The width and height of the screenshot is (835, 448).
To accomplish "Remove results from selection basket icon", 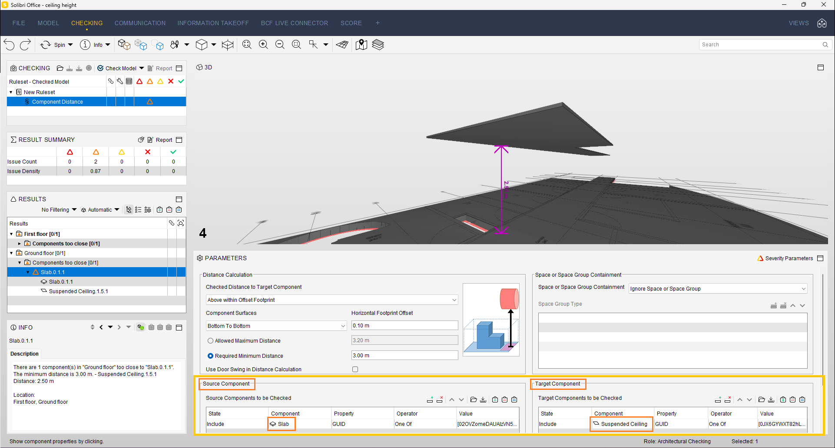I will click(x=169, y=209).
